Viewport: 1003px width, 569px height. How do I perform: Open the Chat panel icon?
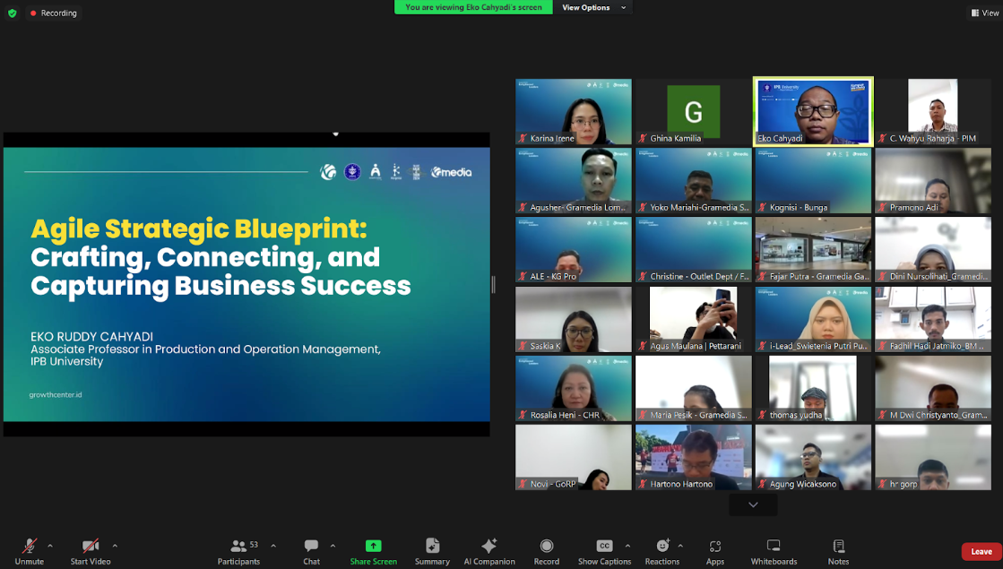point(312,546)
